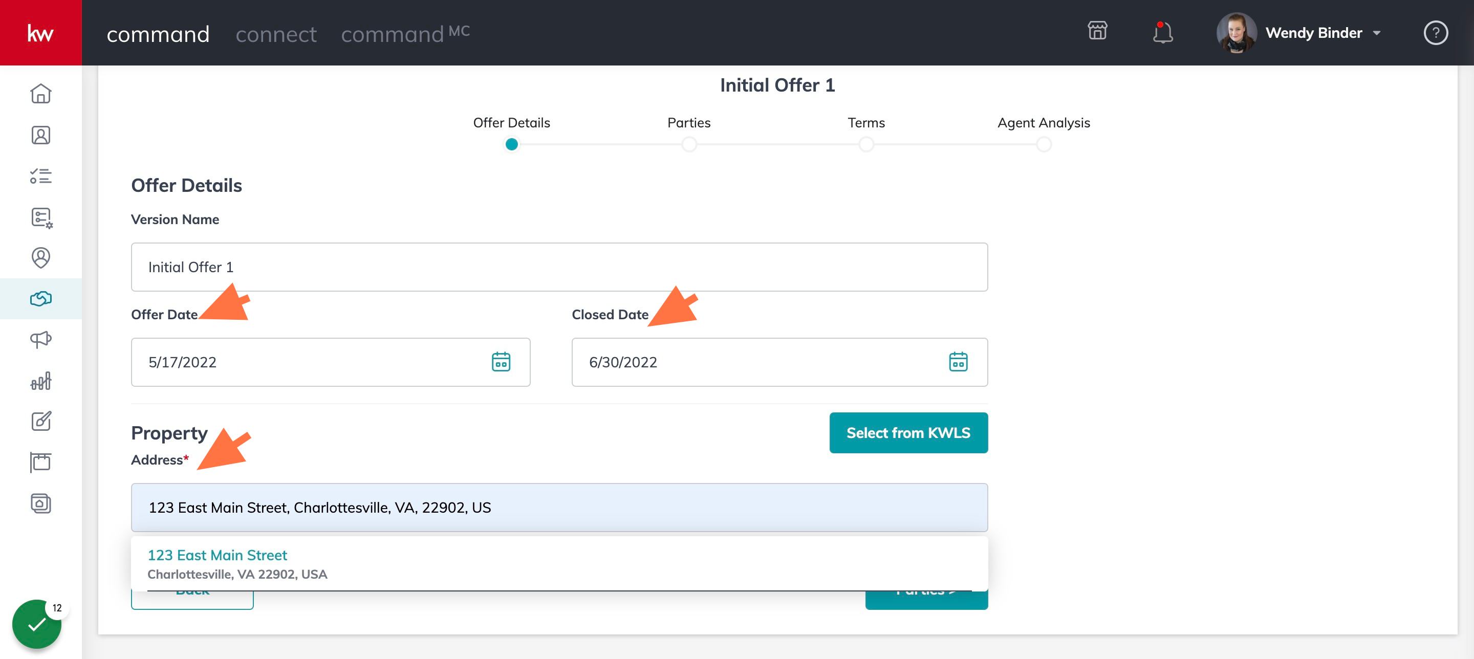Switch to the command tab
Image resolution: width=1474 pixels, height=659 pixels.
point(158,34)
